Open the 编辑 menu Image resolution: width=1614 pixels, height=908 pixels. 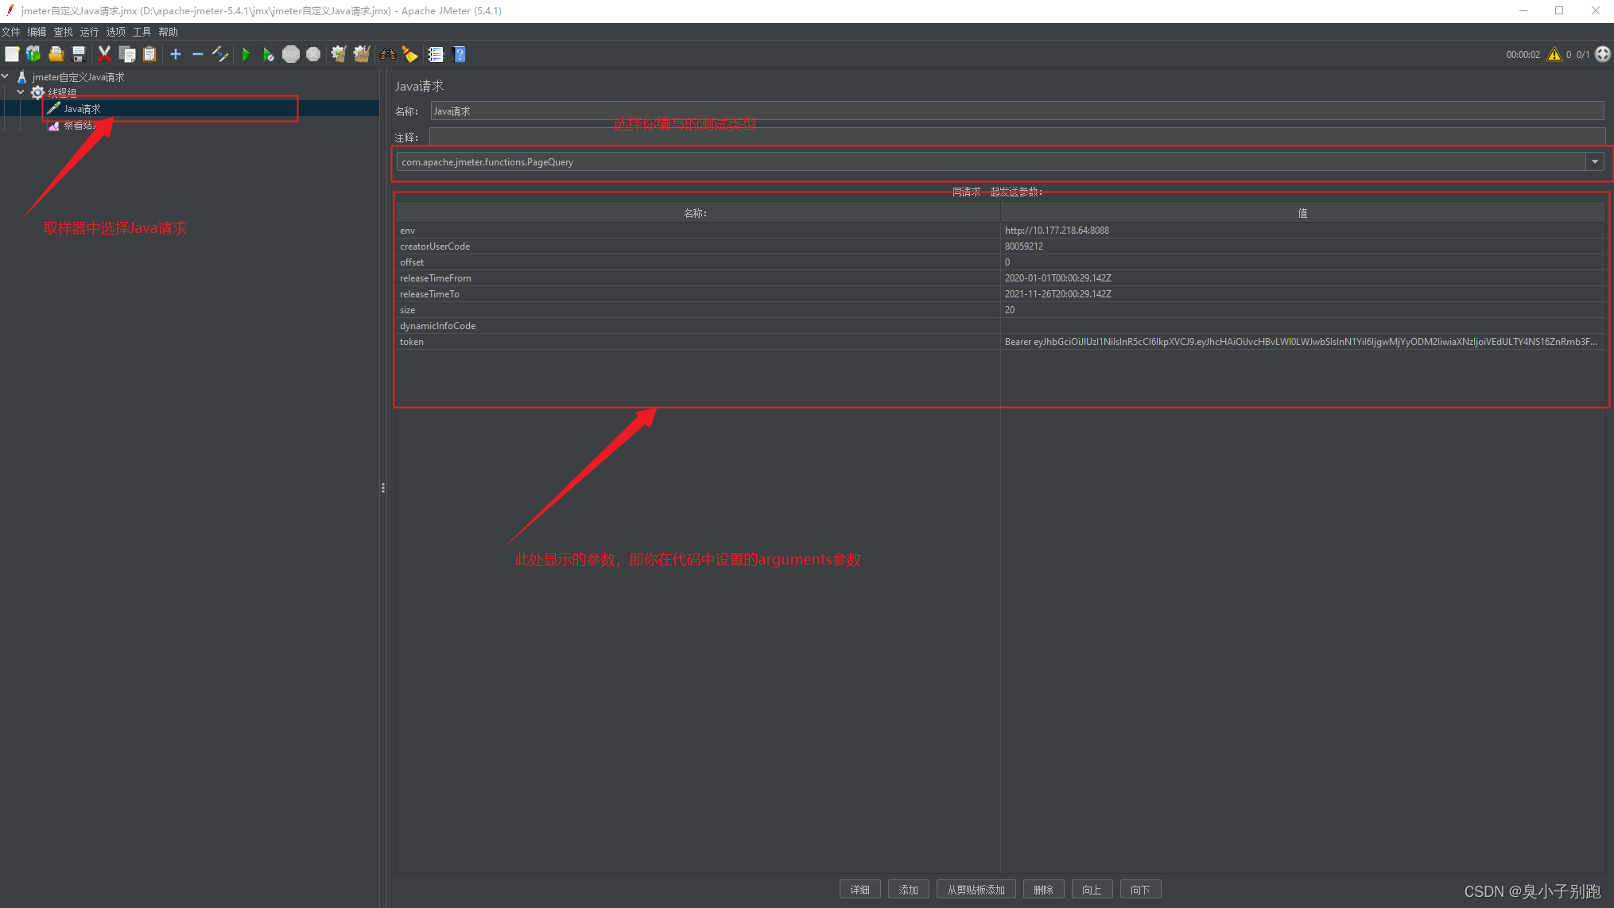pos(37,32)
